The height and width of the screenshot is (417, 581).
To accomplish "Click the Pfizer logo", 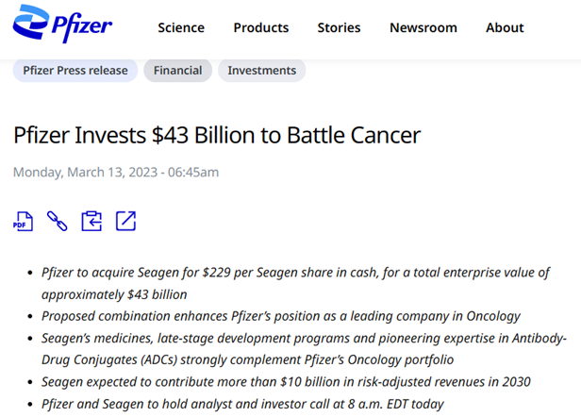I will coord(62,24).
